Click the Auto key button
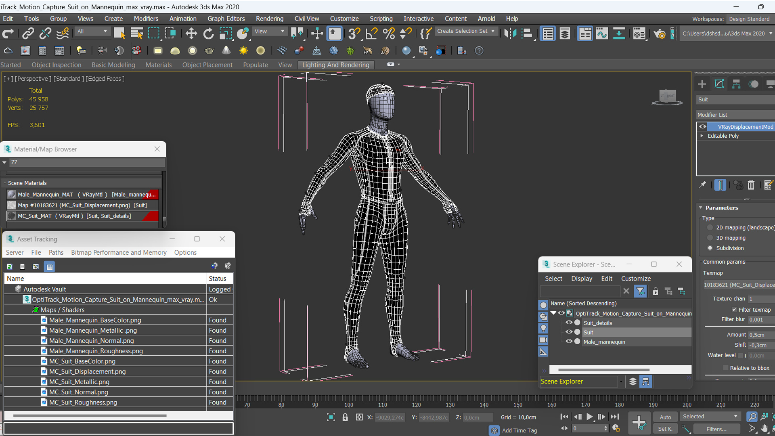Screen dimensions: 775x436 (x=665, y=417)
